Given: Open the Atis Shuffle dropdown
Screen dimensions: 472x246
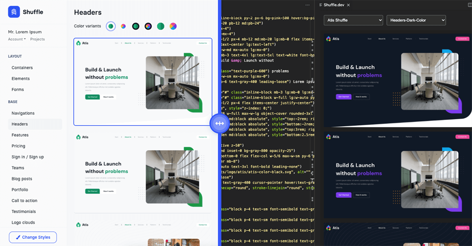Looking at the screenshot, I should (x=353, y=20).
